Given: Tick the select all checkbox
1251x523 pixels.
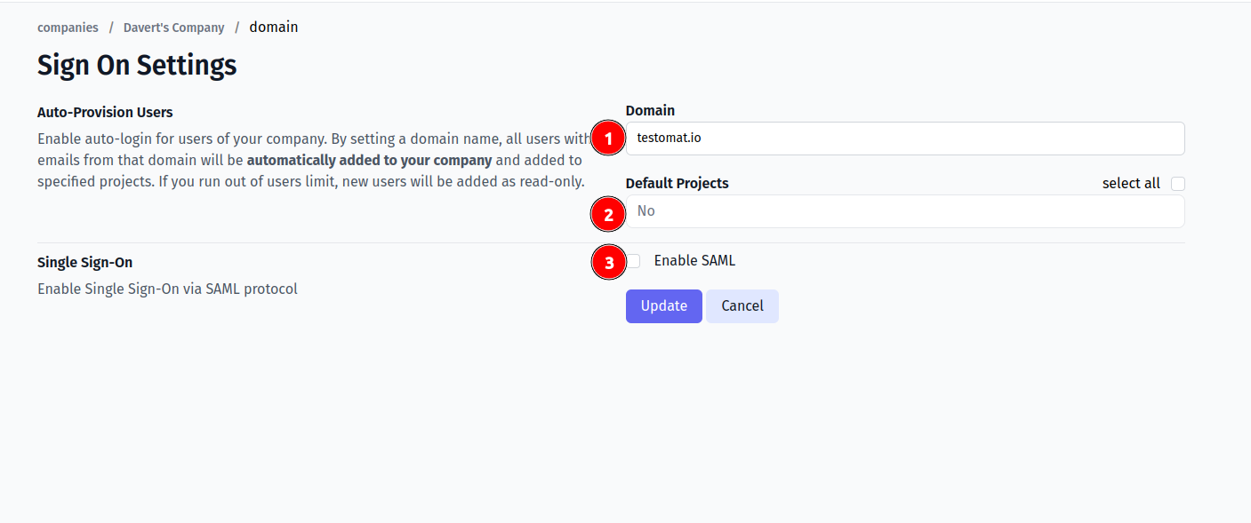Looking at the screenshot, I should tap(1178, 184).
